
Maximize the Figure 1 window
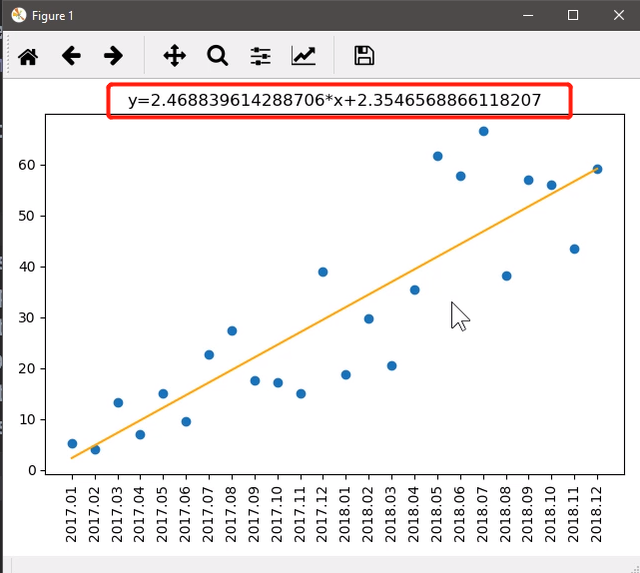click(x=573, y=15)
